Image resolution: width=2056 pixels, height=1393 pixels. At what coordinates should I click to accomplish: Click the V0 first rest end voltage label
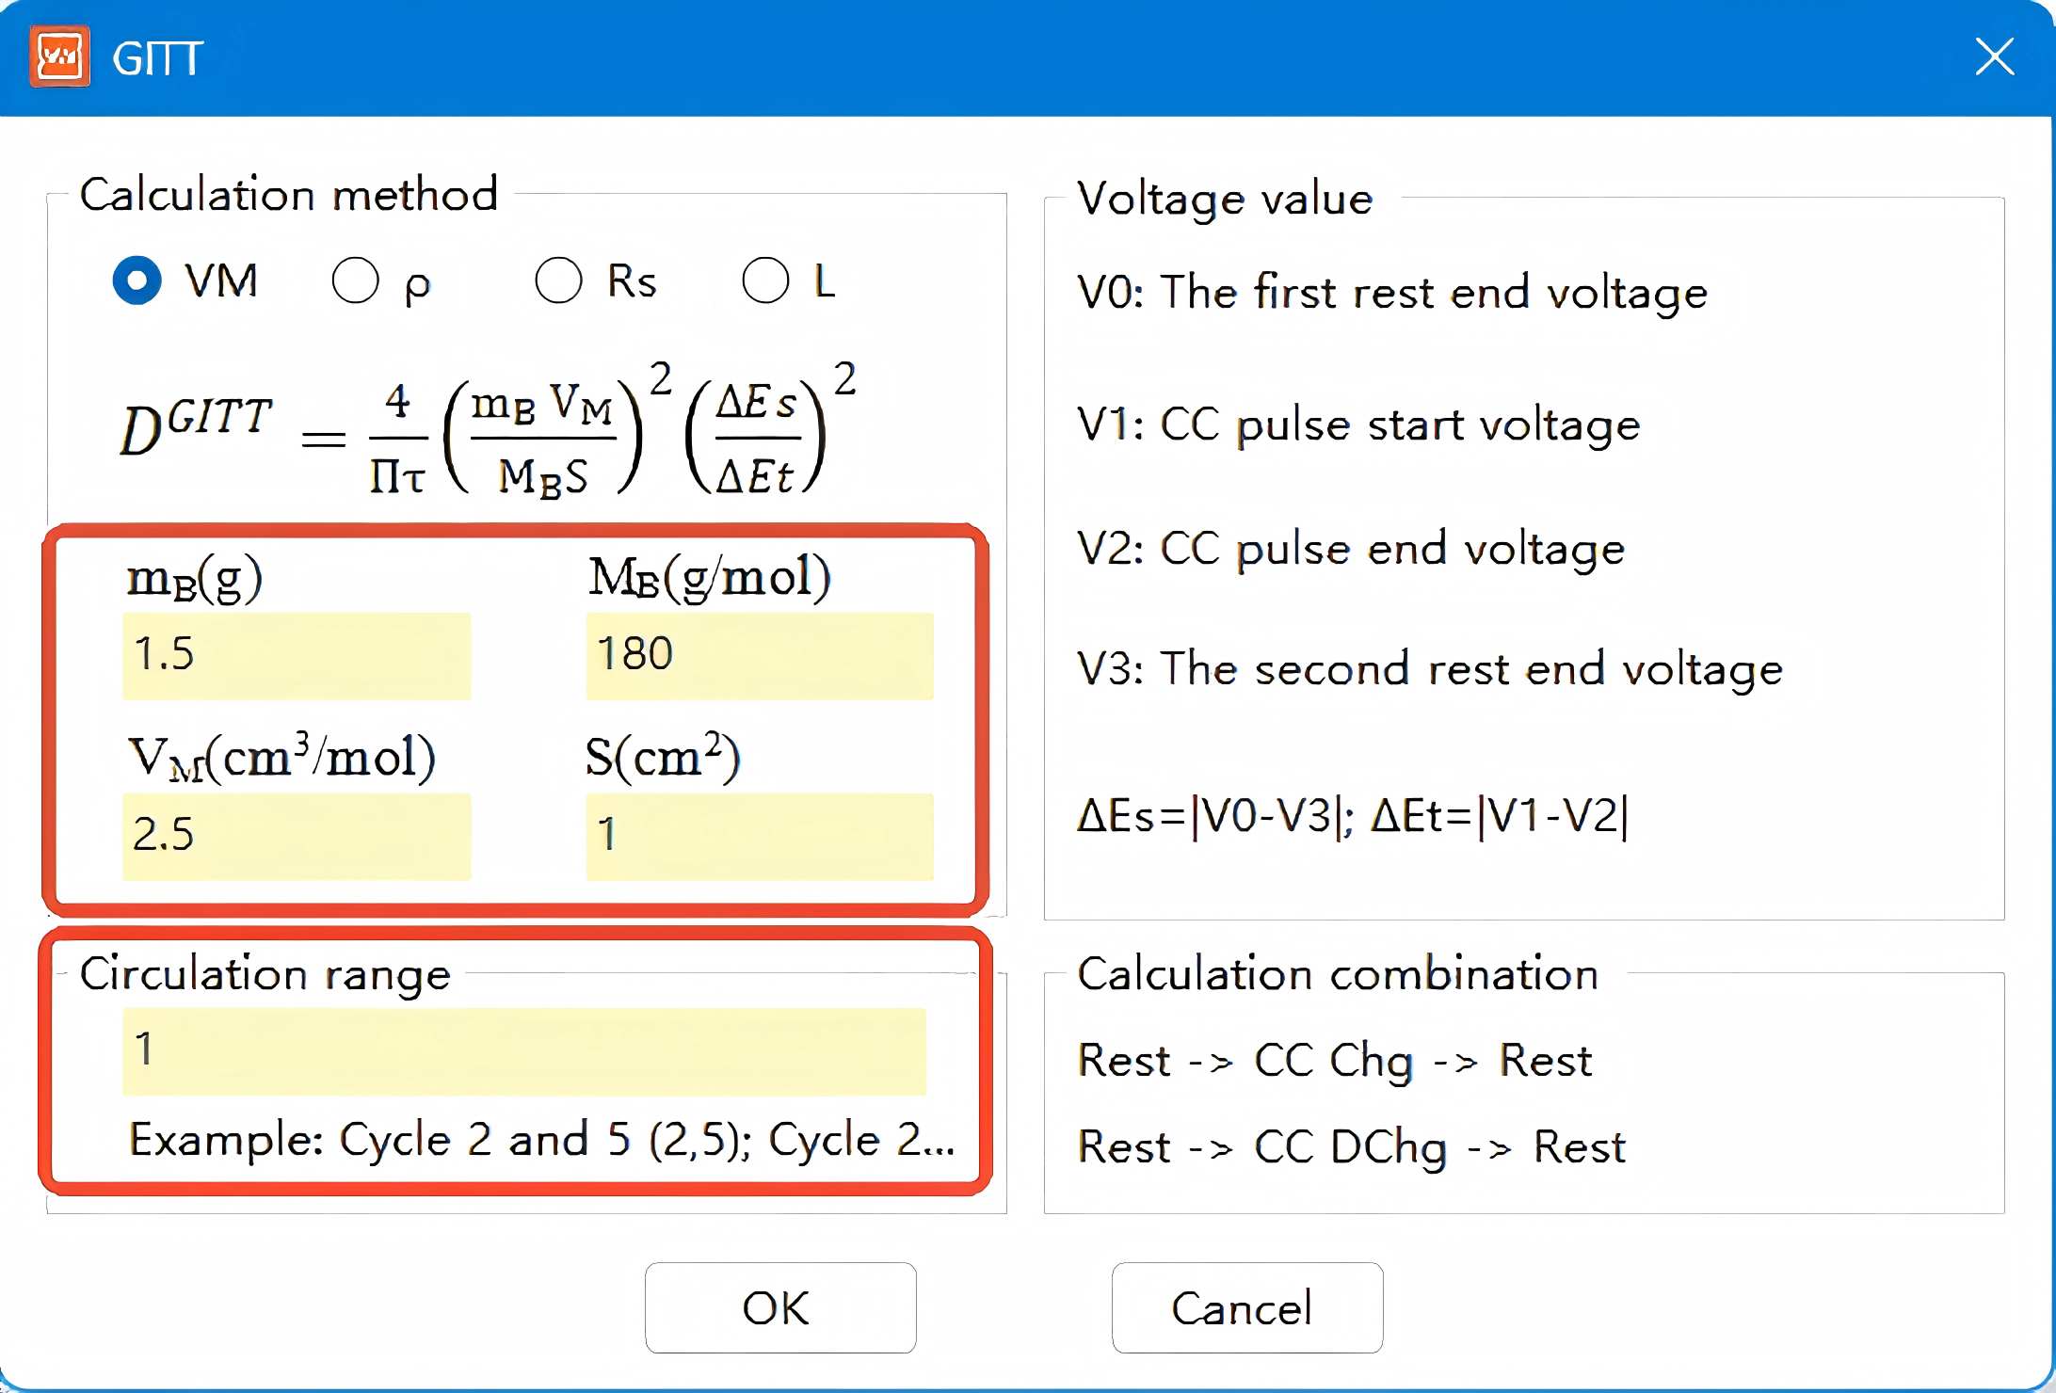(1392, 293)
